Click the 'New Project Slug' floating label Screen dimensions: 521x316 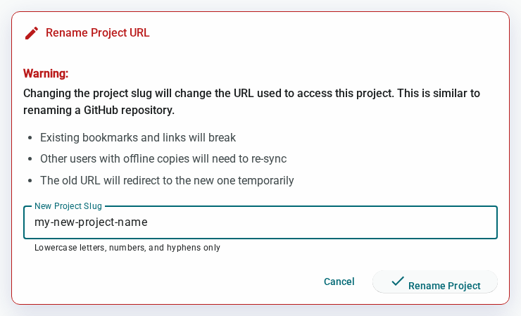(x=68, y=206)
